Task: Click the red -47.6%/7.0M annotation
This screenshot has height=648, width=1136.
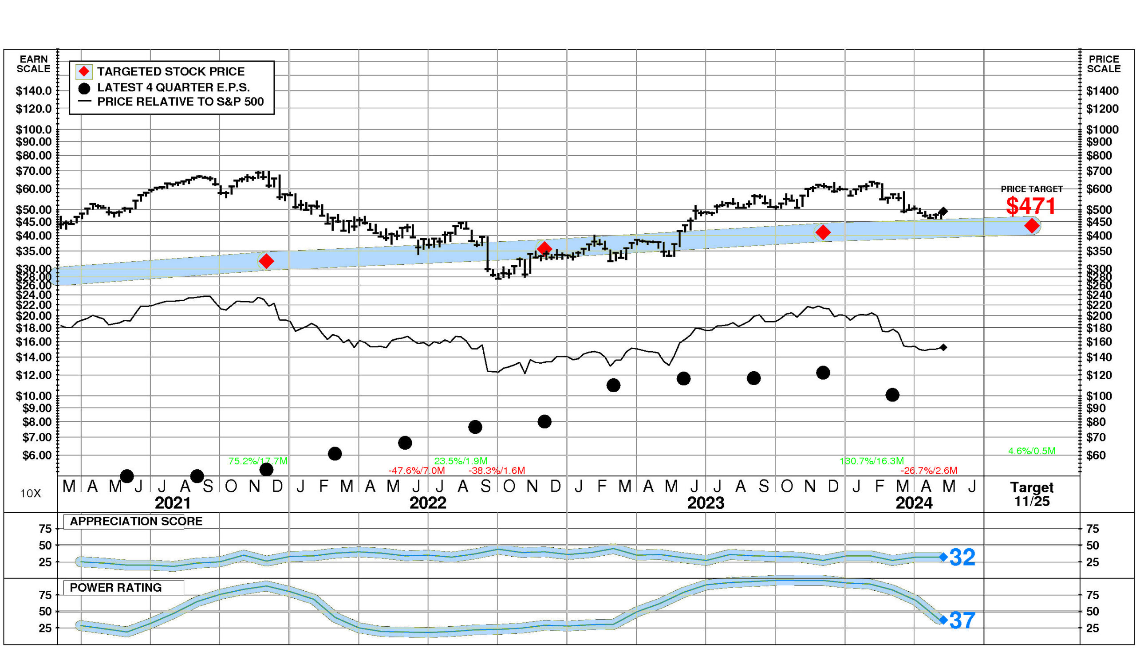Action: pyautogui.click(x=416, y=471)
